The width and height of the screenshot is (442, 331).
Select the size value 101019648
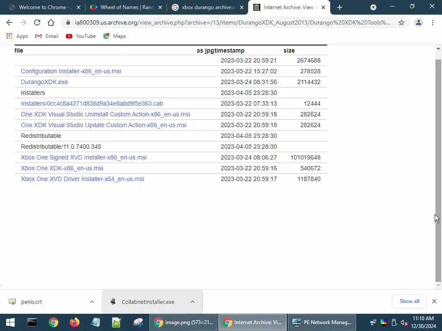tap(305, 157)
